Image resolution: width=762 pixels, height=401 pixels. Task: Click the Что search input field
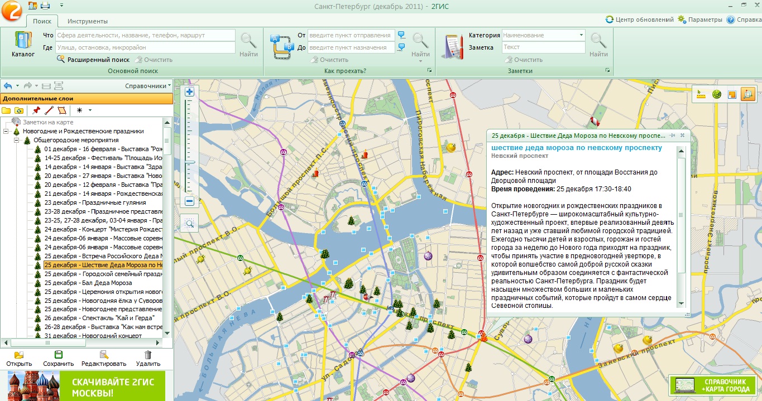pos(145,35)
